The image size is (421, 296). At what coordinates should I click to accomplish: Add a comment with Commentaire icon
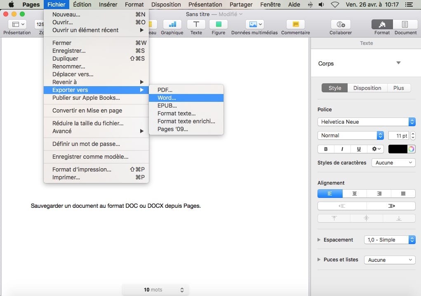coord(296,24)
